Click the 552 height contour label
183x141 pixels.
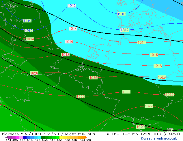point(170,130)
